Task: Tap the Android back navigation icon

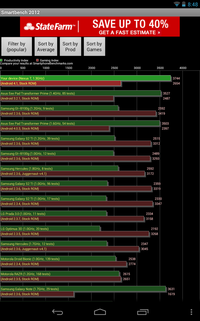Action: (x=57, y=312)
